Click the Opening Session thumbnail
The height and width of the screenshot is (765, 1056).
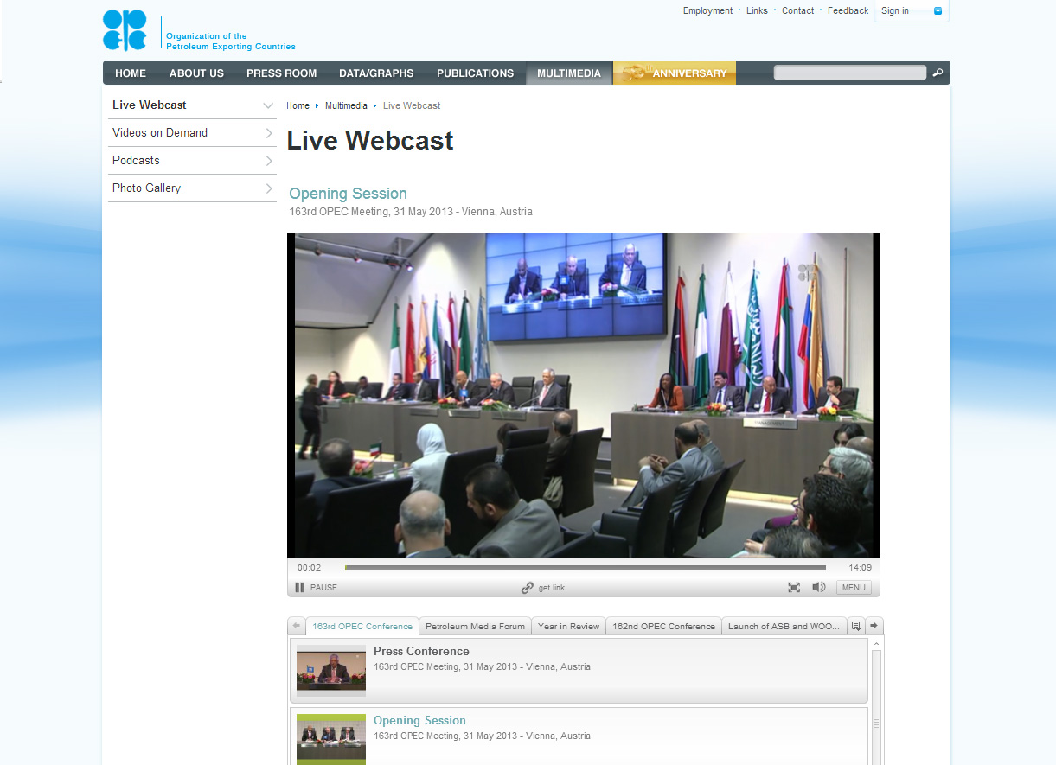click(331, 739)
